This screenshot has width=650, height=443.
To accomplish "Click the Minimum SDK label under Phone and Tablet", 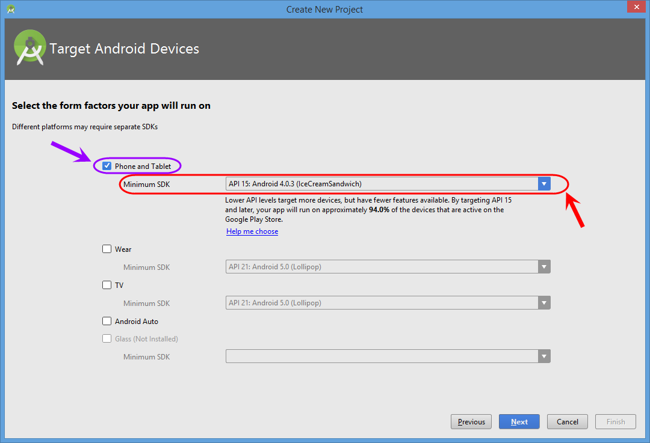I will [146, 185].
